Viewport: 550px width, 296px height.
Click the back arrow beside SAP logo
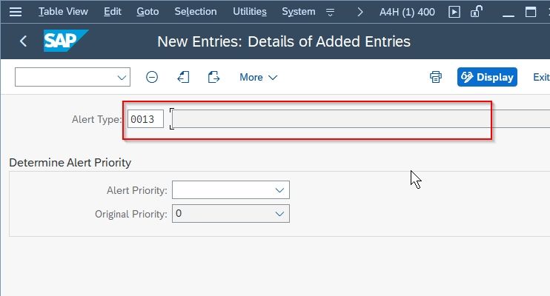tap(23, 41)
